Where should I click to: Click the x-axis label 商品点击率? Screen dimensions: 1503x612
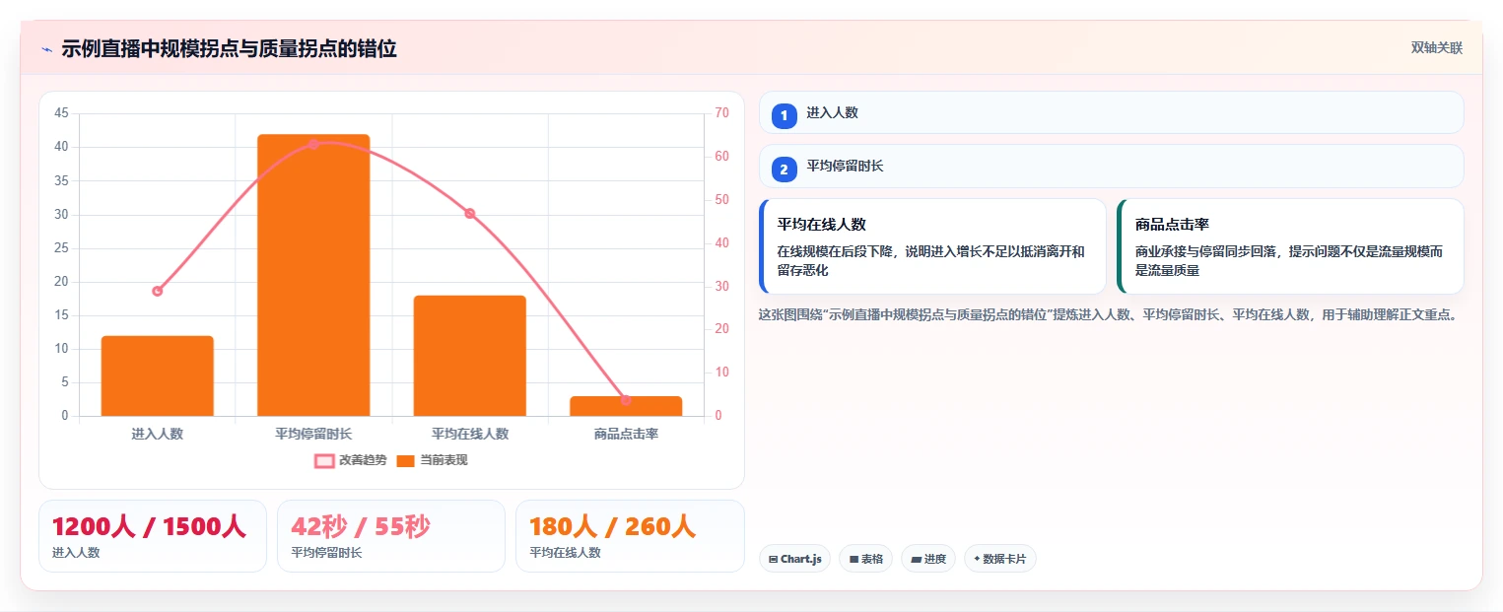[x=626, y=434]
